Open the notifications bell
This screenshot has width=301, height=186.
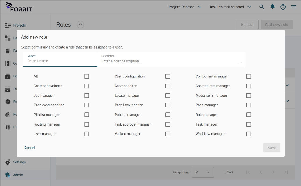point(272,7)
